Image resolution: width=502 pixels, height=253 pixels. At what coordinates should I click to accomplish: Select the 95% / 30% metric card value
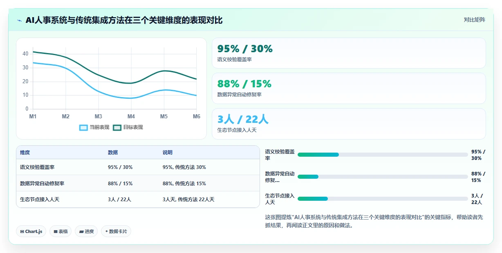[x=245, y=49]
